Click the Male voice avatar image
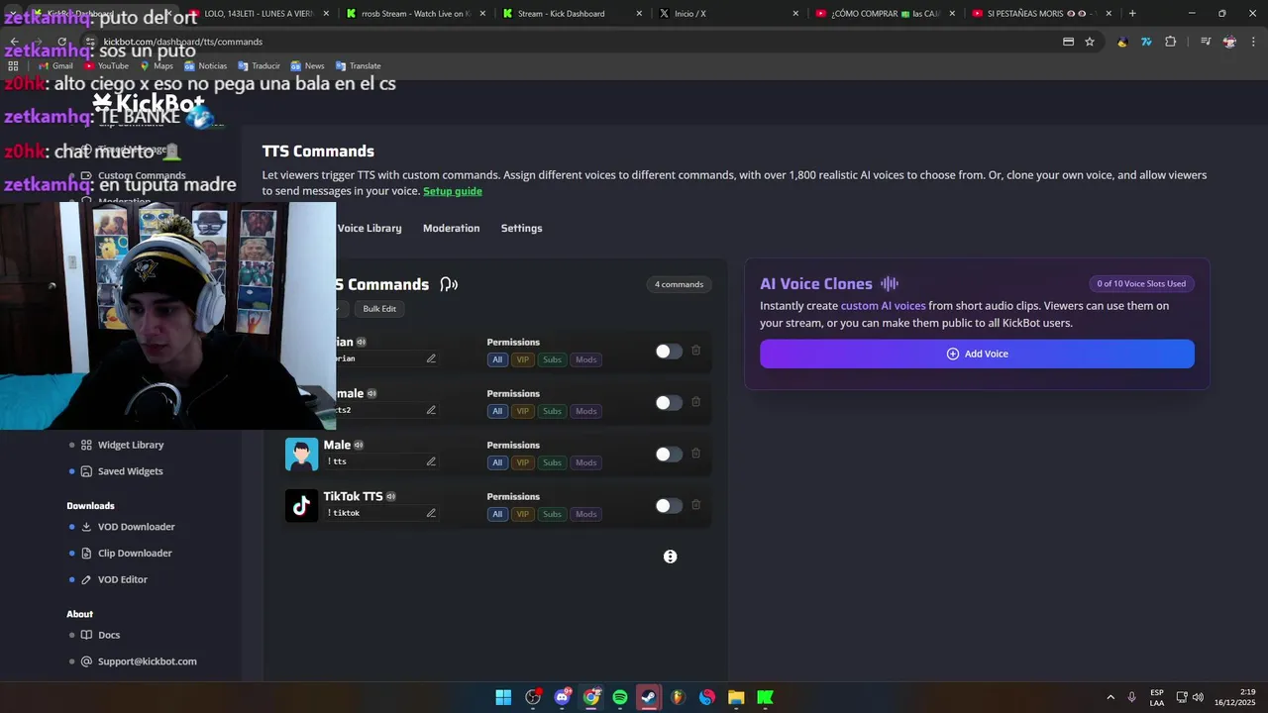 point(302,454)
